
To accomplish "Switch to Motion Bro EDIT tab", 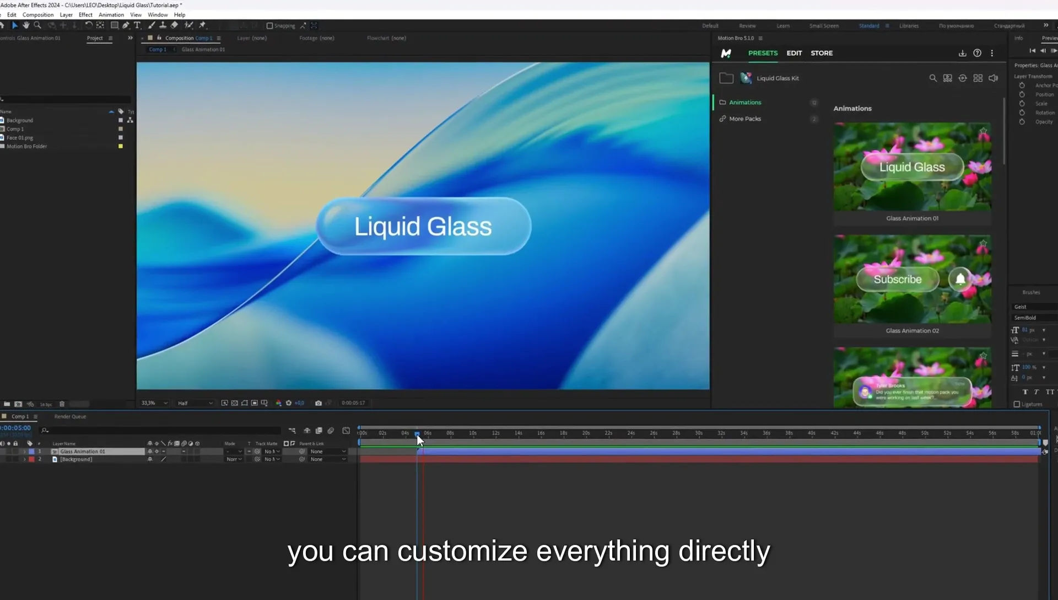I will [x=794, y=53].
